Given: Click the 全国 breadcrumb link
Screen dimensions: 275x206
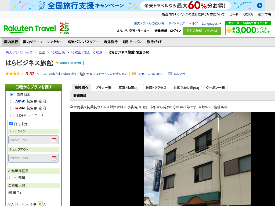Looking at the screenshot, I should 42,52.
